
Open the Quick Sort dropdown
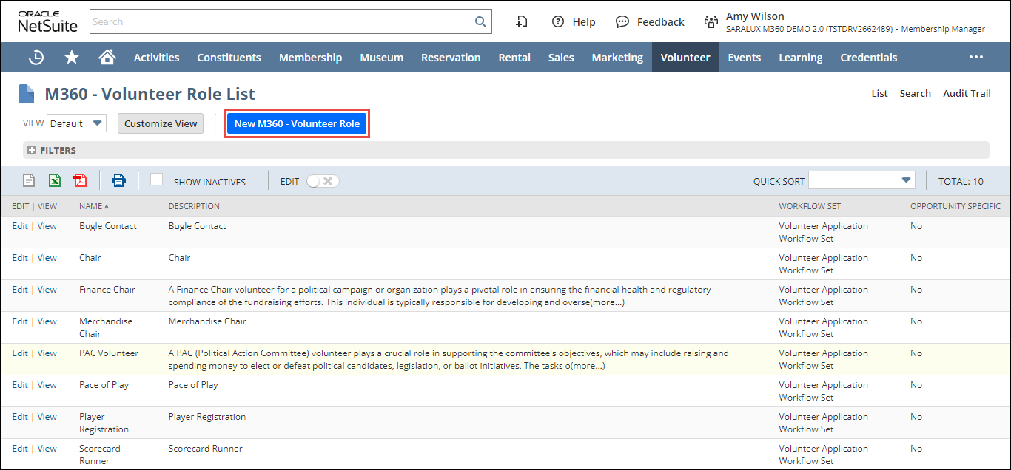pos(861,180)
